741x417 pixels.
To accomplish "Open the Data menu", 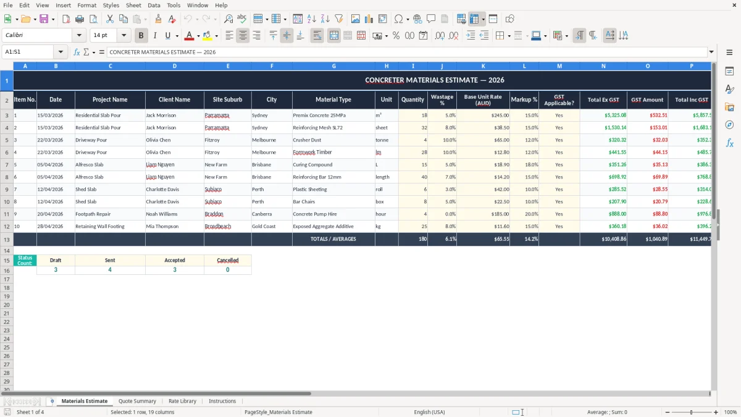I will (x=154, y=5).
